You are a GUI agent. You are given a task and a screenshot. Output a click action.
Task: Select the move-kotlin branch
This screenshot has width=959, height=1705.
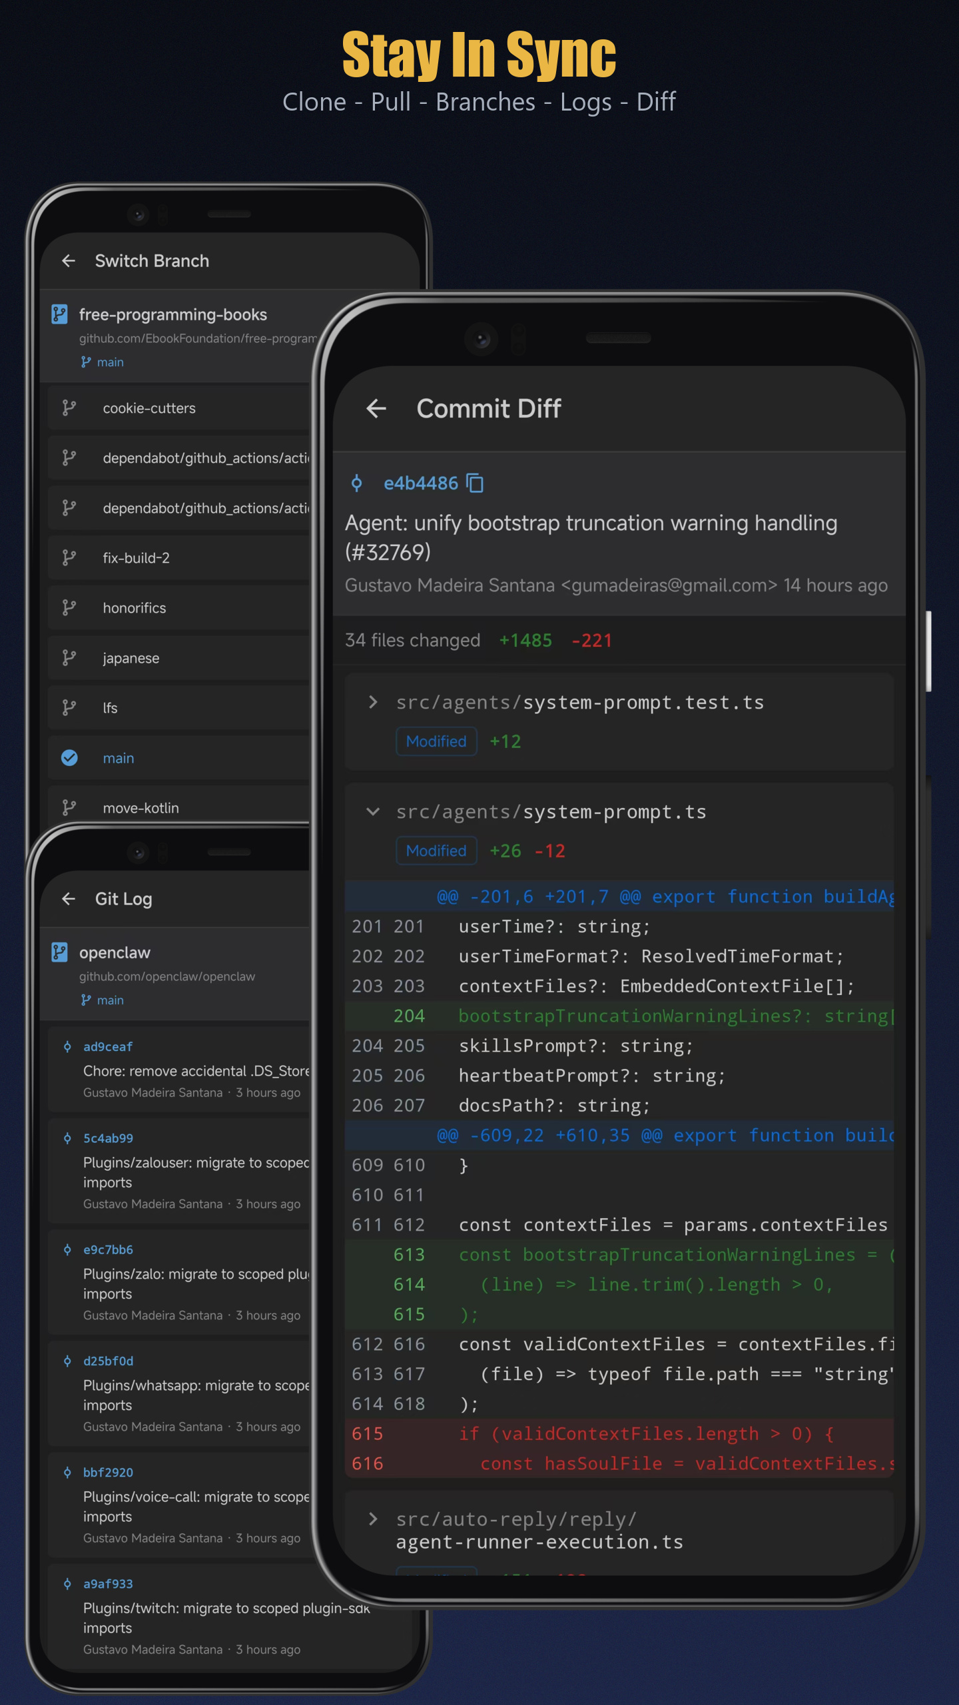(x=180, y=805)
